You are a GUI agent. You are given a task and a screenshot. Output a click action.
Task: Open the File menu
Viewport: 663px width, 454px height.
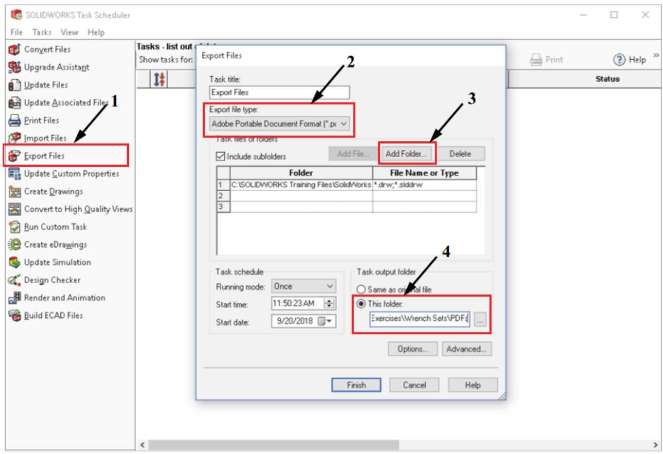pyautogui.click(x=16, y=32)
